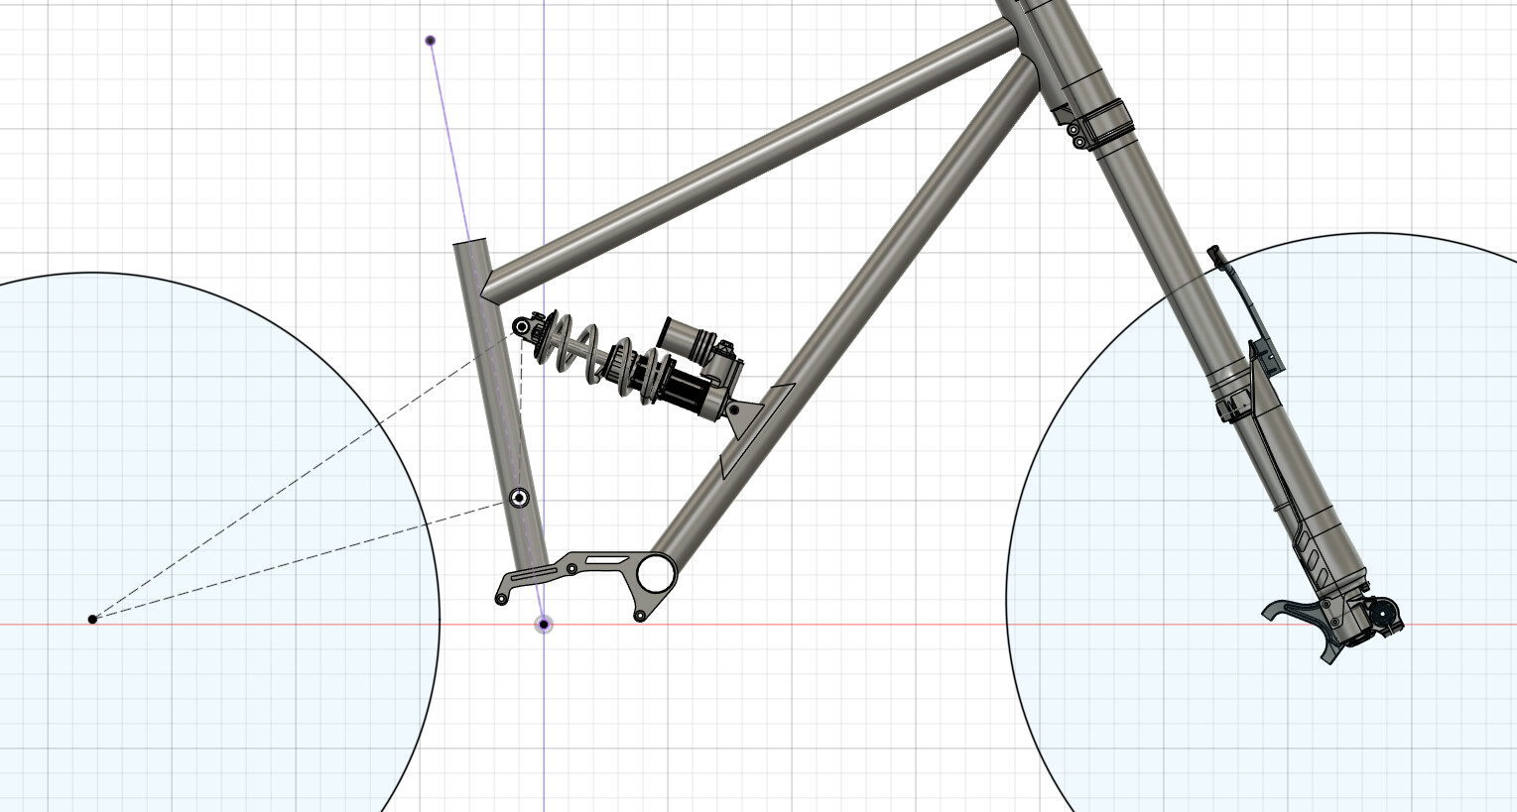Viewport: 1517px width, 812px height.
Task: Click the red horizontal axis line
Action: [x=843, y=625]
